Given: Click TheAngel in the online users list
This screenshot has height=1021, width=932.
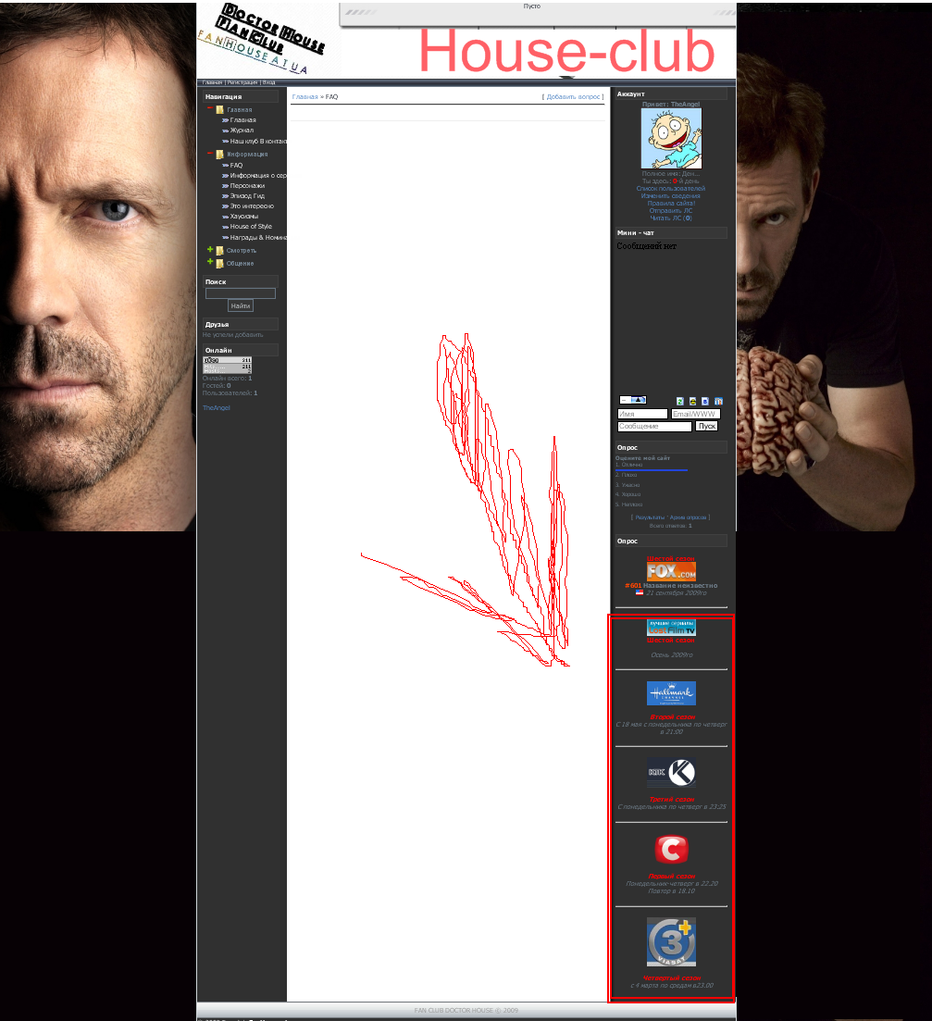Looking at the screenshot, I should pyautogui.click(x=216, y=408).
